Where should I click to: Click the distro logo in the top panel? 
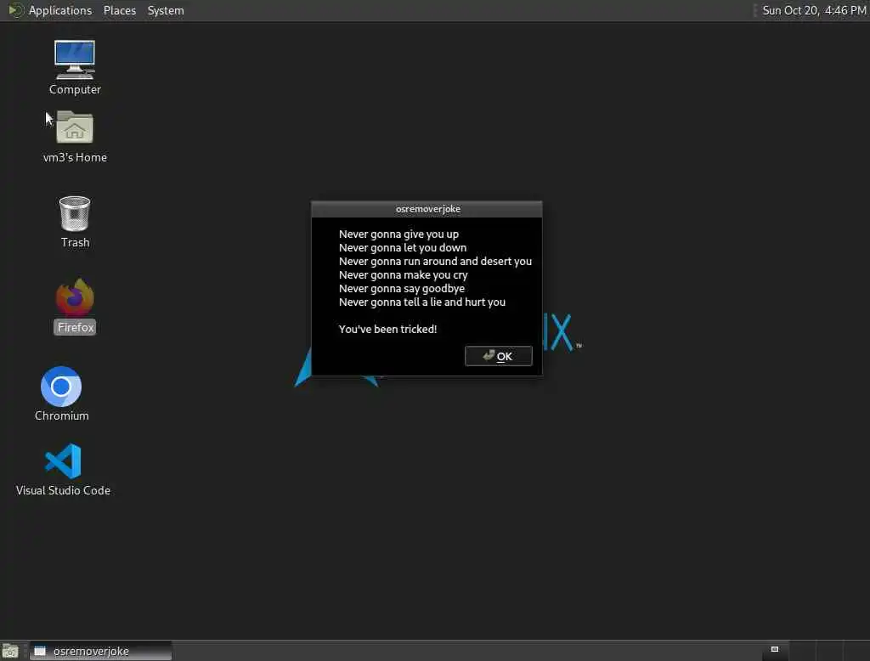point(15,10)
